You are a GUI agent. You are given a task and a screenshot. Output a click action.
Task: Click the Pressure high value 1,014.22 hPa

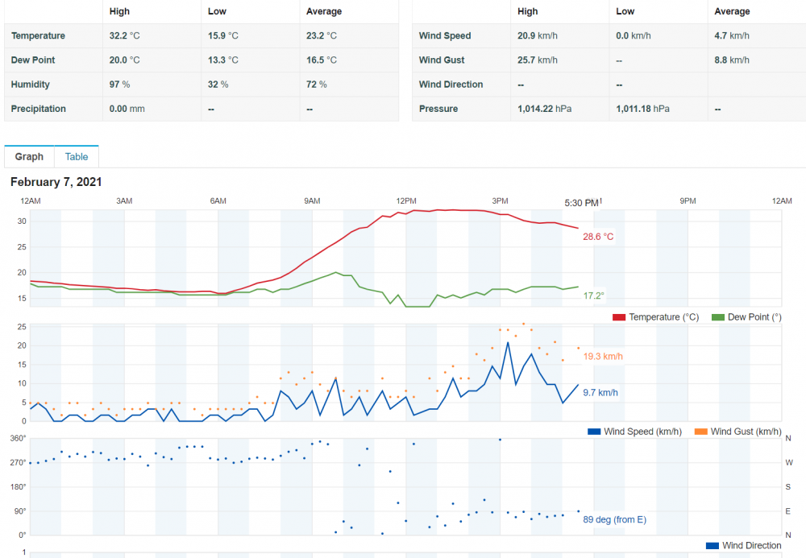coord(544,109)
